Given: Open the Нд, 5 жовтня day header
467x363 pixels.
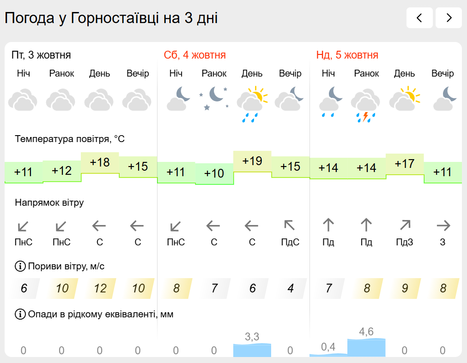Looking at the screenshot, I should (347, 55).
